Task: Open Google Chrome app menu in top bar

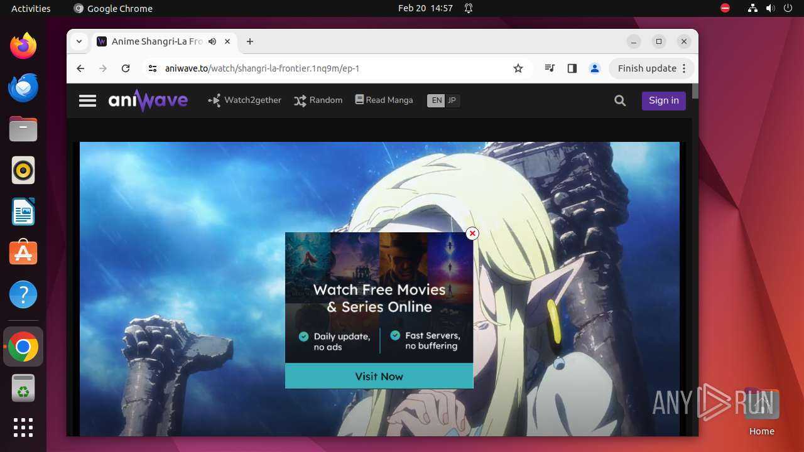Action: (x=113, y=8)
